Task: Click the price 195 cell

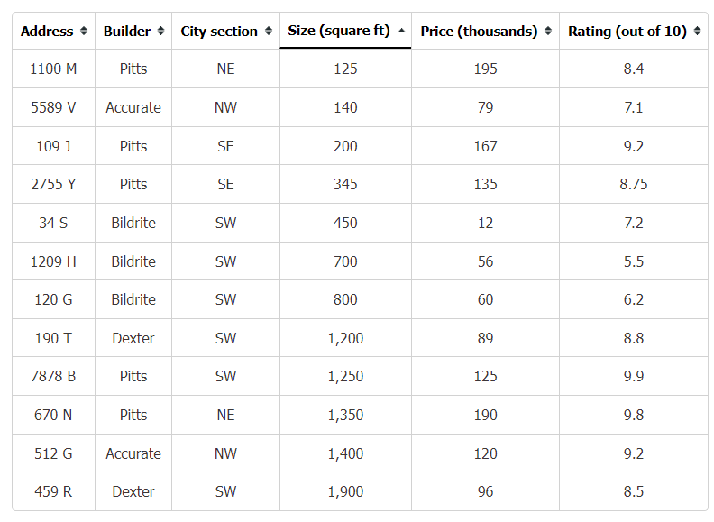Action: 485,69
